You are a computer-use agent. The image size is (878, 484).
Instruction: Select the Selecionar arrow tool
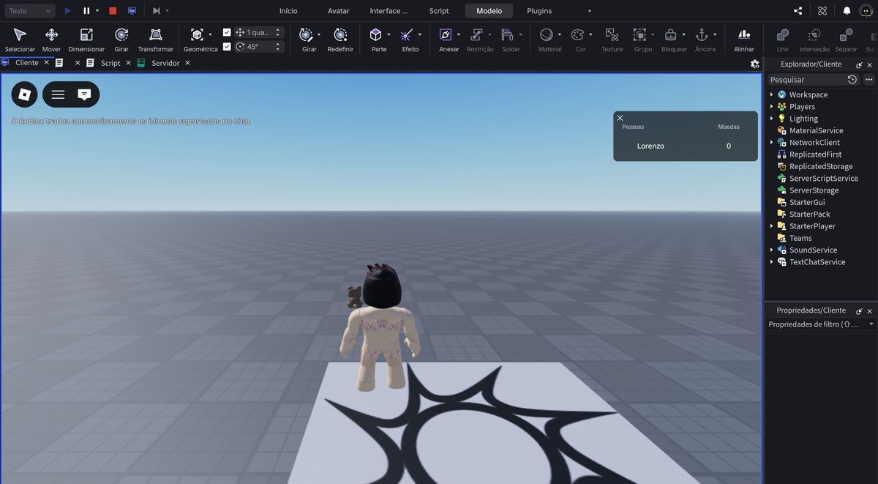pyautogui.click(x=20, y=40)
